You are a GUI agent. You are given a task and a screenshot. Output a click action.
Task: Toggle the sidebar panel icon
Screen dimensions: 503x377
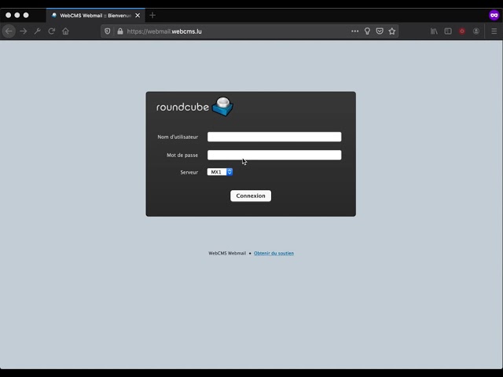448,31
